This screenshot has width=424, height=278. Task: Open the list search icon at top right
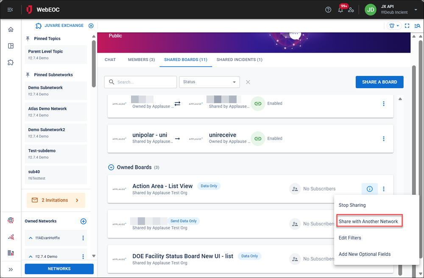tap(417, 26)
